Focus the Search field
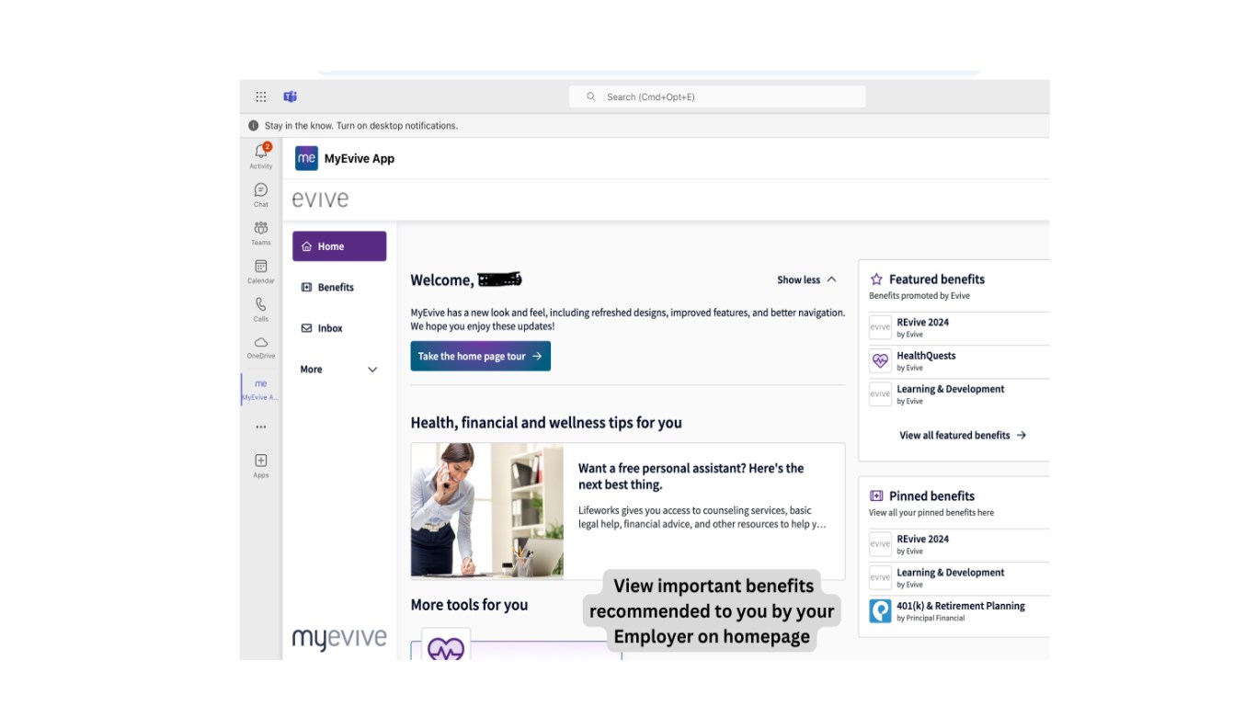This screenshot has width=1256, height=706. point(717,97)
